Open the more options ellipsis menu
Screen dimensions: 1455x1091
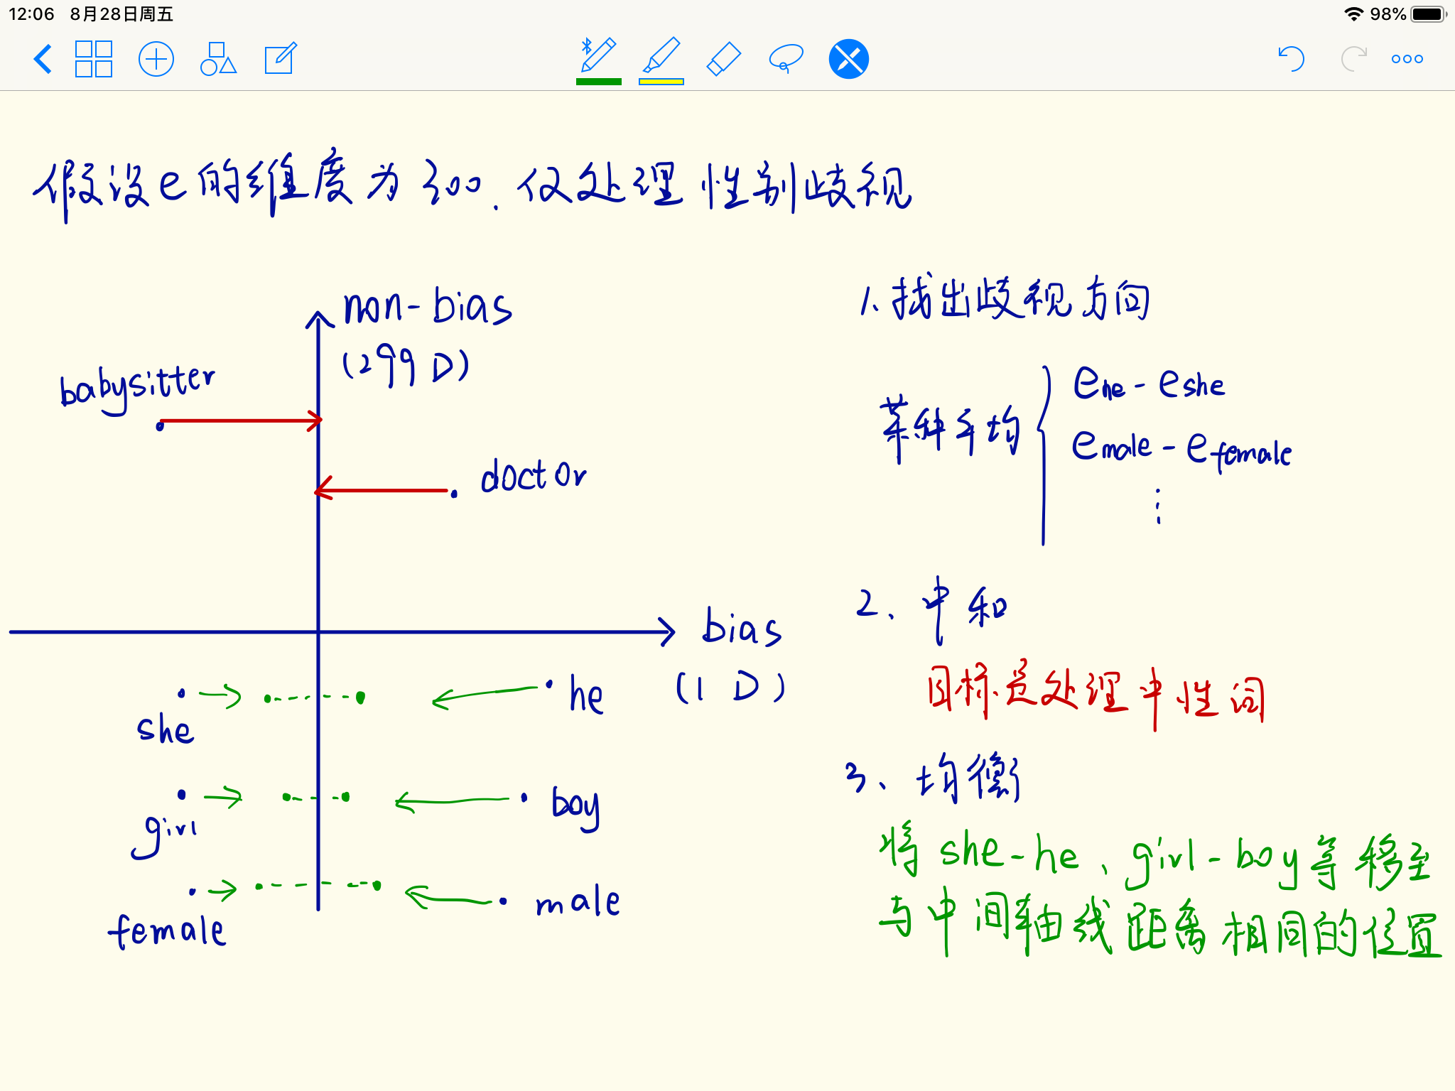(x=1407, y=59)
